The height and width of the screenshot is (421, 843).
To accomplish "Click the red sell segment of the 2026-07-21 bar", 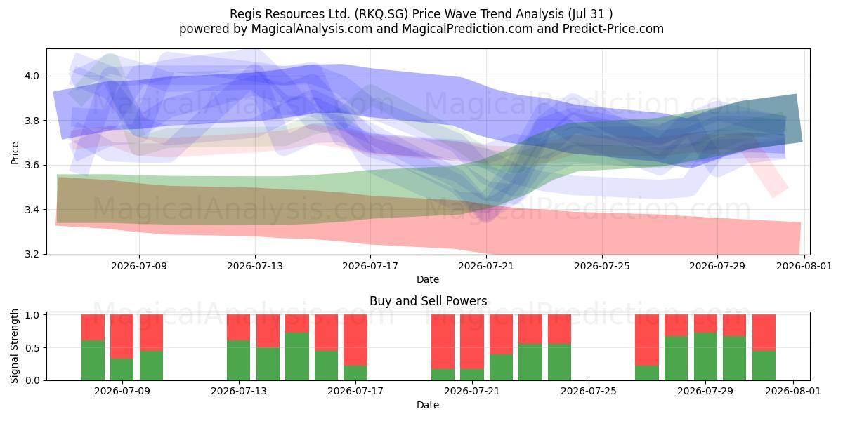I will (x=472, y=342).
